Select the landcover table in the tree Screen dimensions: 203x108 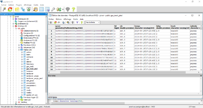coord(30,74)
